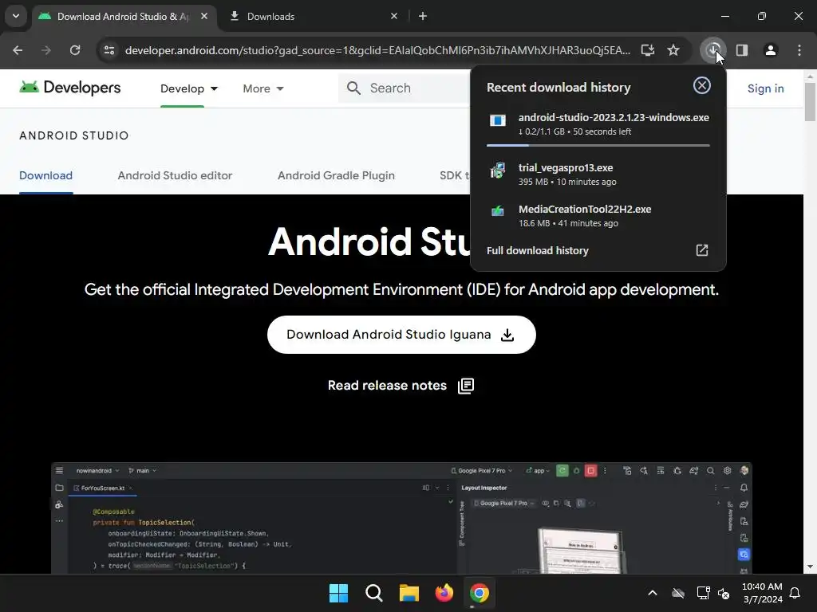The height and width of the screenshot is (612, 817).
Task: Expand the More menu
Action: coord(263,88)
